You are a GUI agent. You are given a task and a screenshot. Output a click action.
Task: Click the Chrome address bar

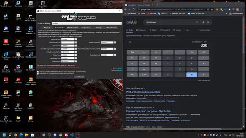click(x=173, y=10)
